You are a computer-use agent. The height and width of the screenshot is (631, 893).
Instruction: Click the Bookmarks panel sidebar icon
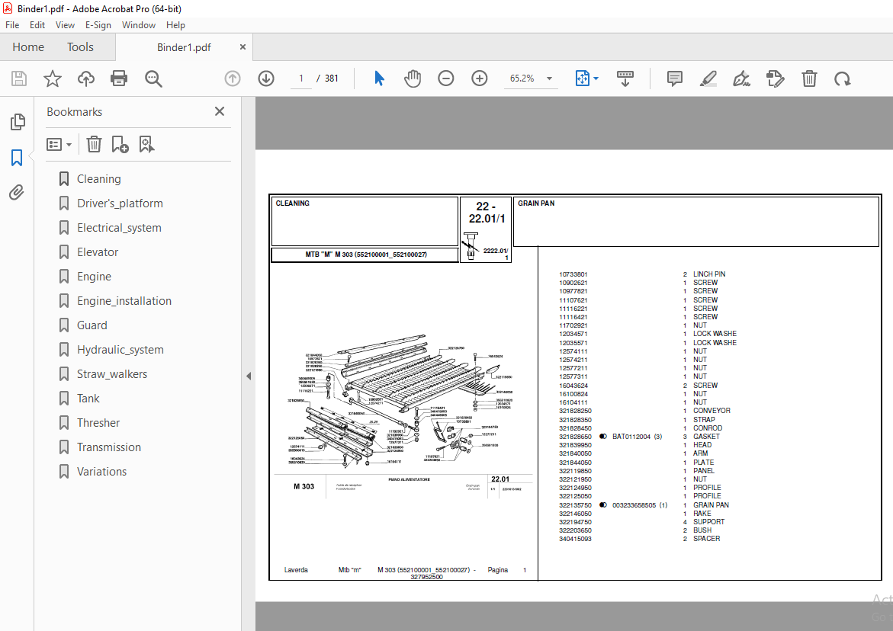17,158
